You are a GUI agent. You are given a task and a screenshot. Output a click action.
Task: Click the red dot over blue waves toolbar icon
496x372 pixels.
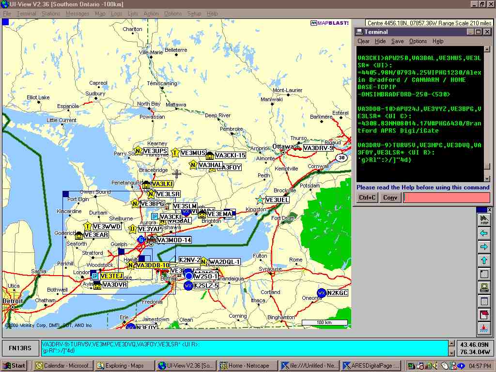click(x=484, y=328)
